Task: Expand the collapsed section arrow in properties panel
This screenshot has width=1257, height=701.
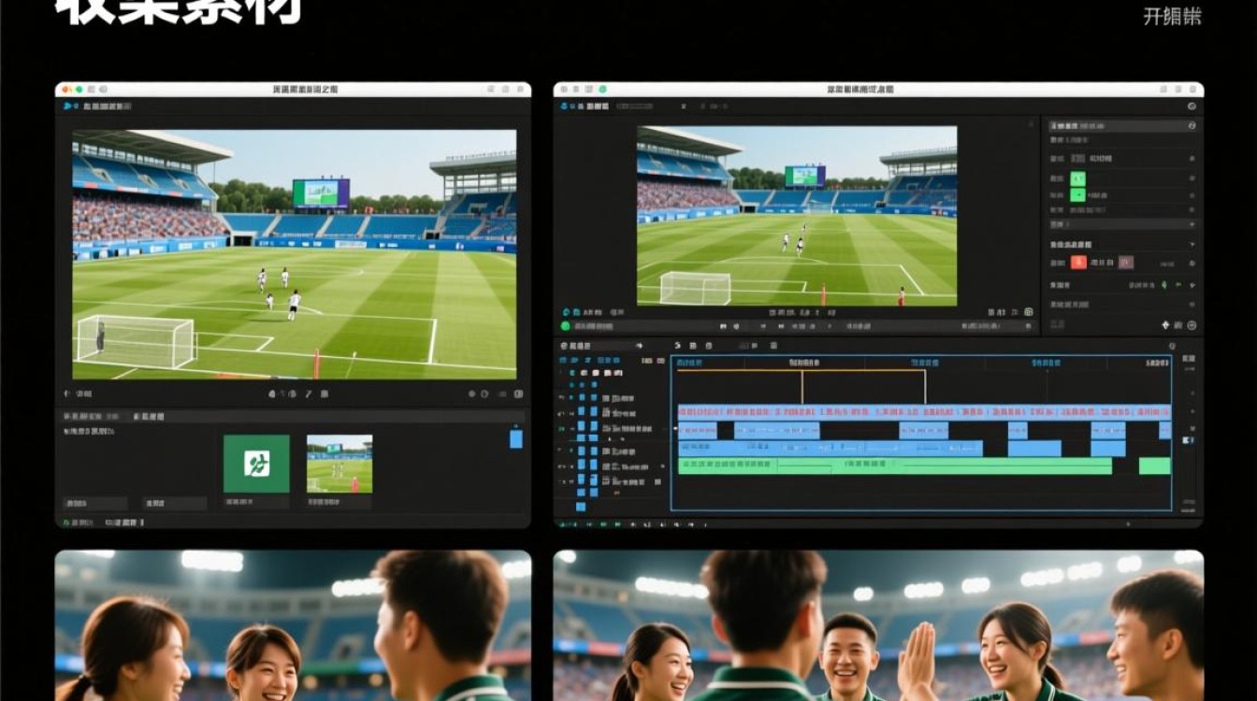Action: coord(1191,224)
